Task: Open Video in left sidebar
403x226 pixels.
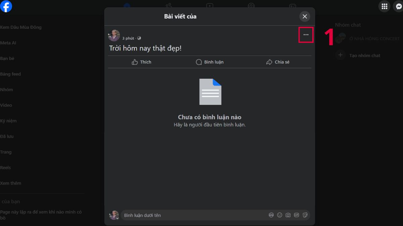Action: point(6,105)
